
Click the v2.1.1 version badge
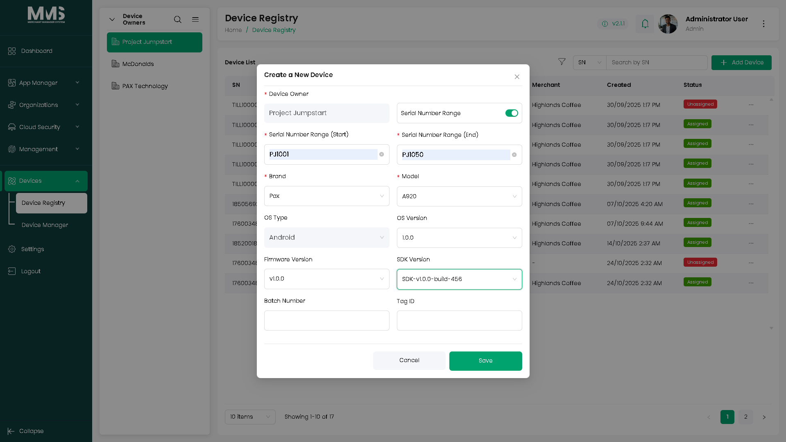click(613, 24)
